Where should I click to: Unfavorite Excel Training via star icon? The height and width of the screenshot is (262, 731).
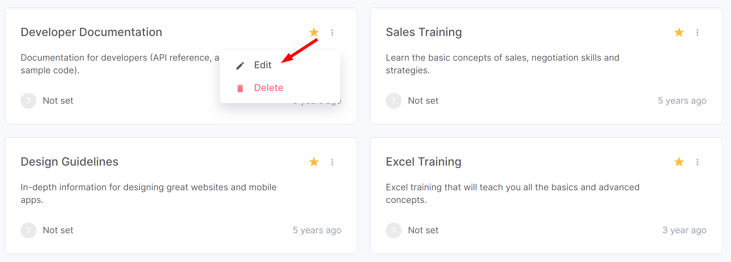(x=679, y=162)
